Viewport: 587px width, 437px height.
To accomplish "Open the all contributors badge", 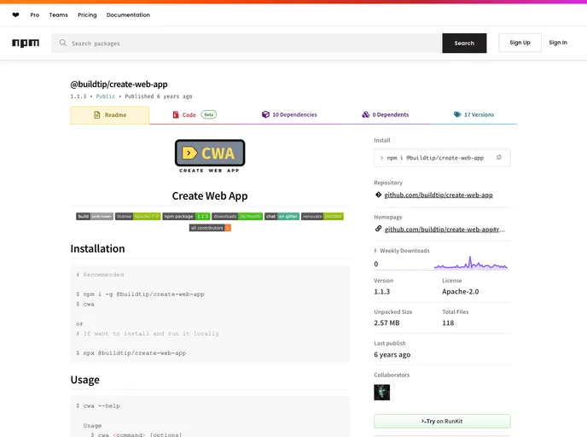I will tap(210, 228).
